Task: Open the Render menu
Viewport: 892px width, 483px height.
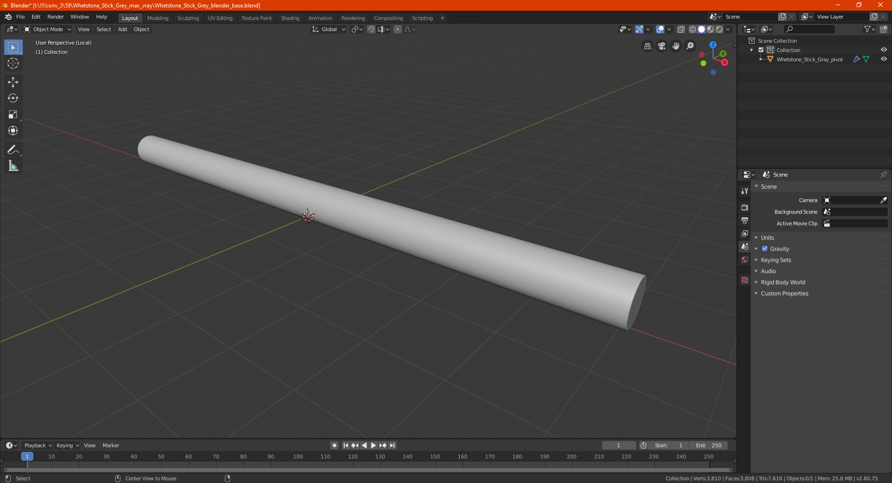Action: tap(55, 17)
